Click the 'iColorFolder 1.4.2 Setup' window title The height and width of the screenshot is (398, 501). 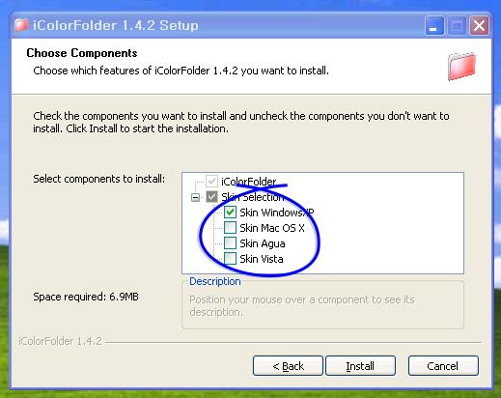[x=115, y=25]
